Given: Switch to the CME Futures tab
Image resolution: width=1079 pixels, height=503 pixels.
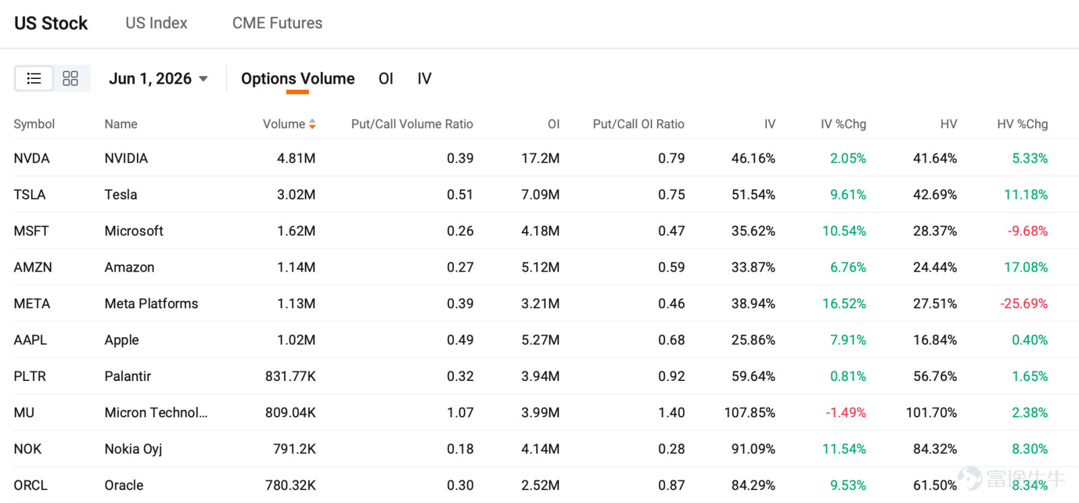Looking at the screenshot, I should [277, 23].
